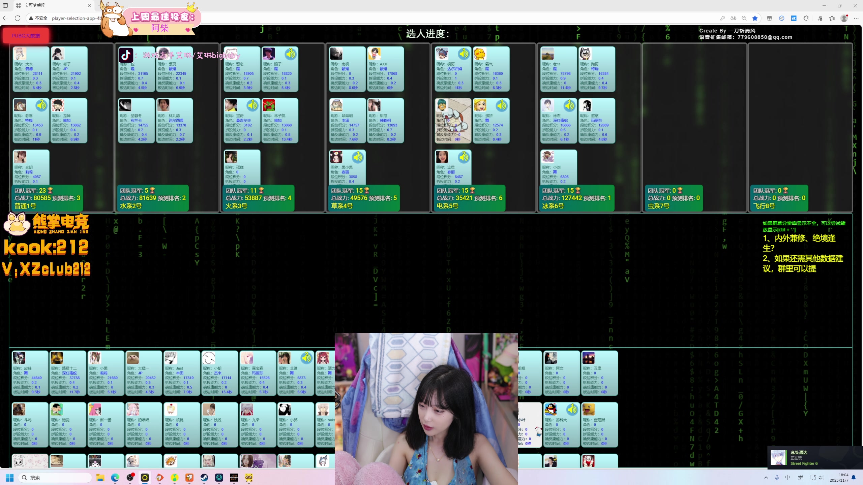The height and width of the screenshot is (485, 863).
Task: Open browser extensions puzzle icon
Action: [806, 18]
